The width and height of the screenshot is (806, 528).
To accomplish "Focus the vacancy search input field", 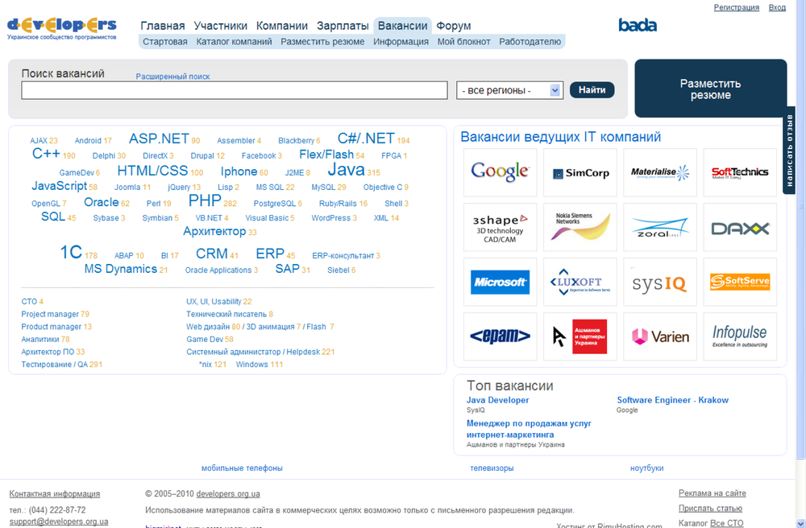I will click(234, 90).
